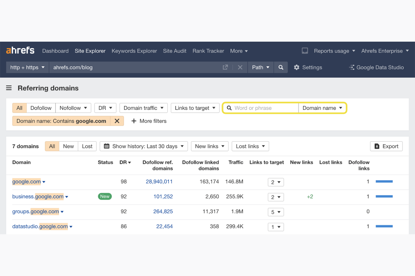415x276 pixels.
Task: Open URL in new tab icon
Action: click(225, 67)
